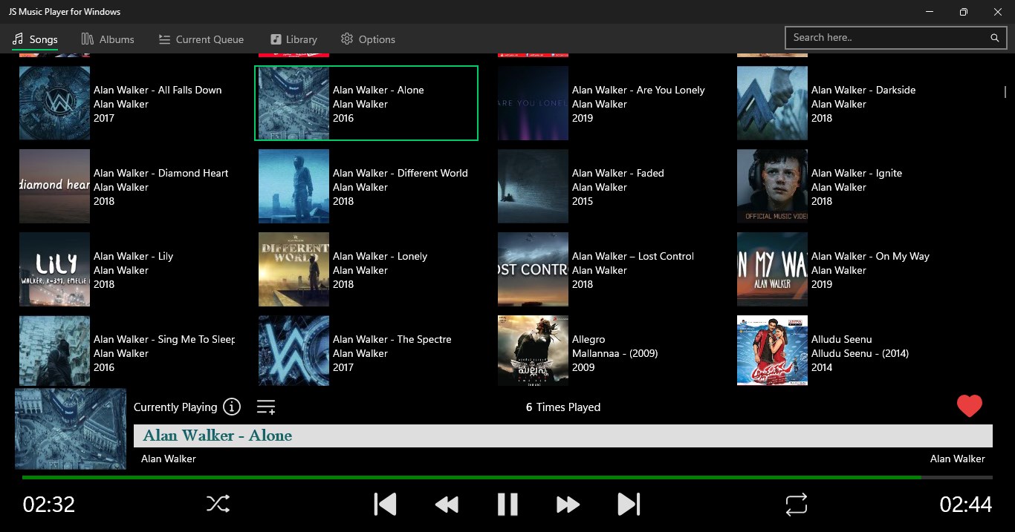The height and width of the screenshot is (532, 1015).
Task: Open the Options tab
Action: (368, 39)
